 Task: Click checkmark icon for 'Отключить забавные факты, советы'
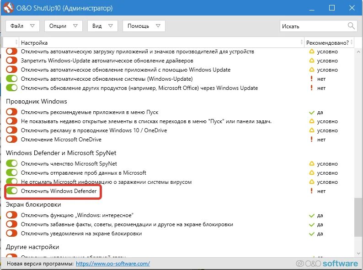pyautogui.click(x=312, y=225)
